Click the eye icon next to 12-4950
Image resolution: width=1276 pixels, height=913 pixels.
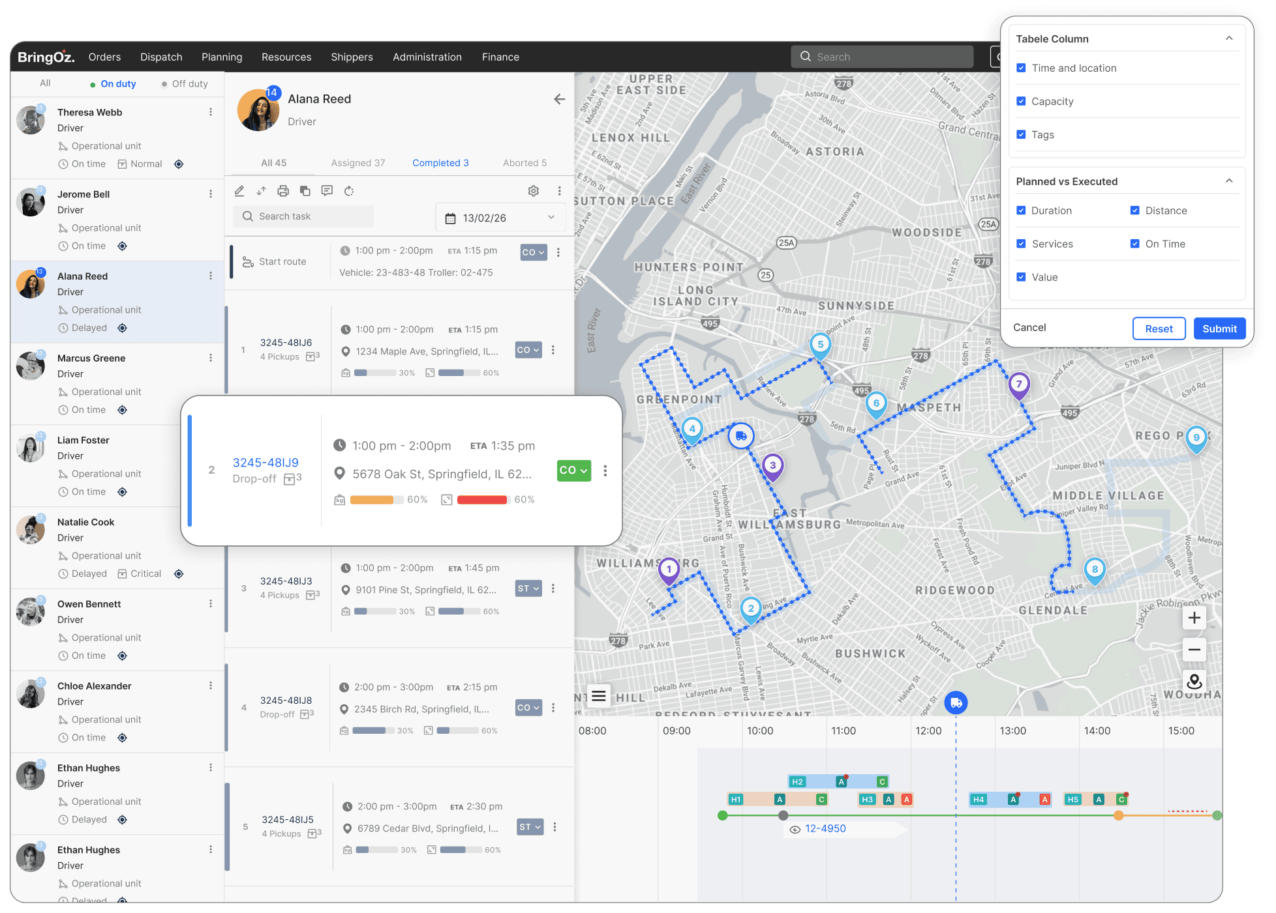(795, 830)
